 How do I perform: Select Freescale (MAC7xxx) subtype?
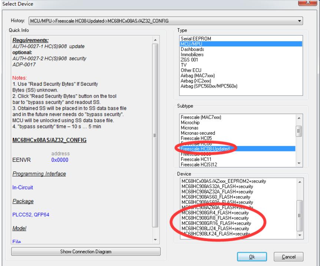[x=238, y=117]
